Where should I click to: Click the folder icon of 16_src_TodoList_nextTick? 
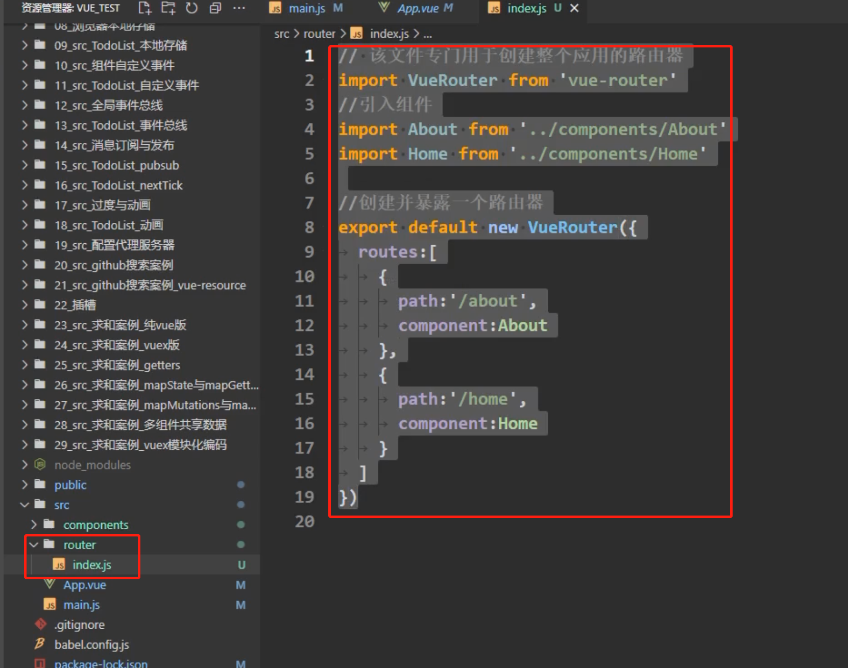(40, 185)
